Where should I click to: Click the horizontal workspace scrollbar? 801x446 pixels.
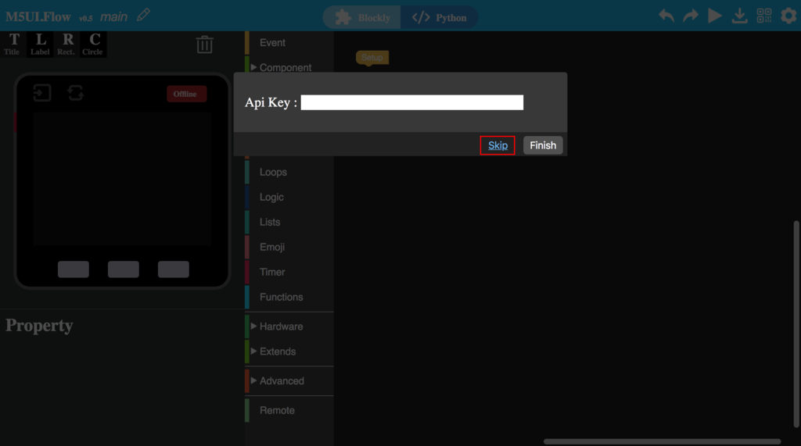click(662, 441)
